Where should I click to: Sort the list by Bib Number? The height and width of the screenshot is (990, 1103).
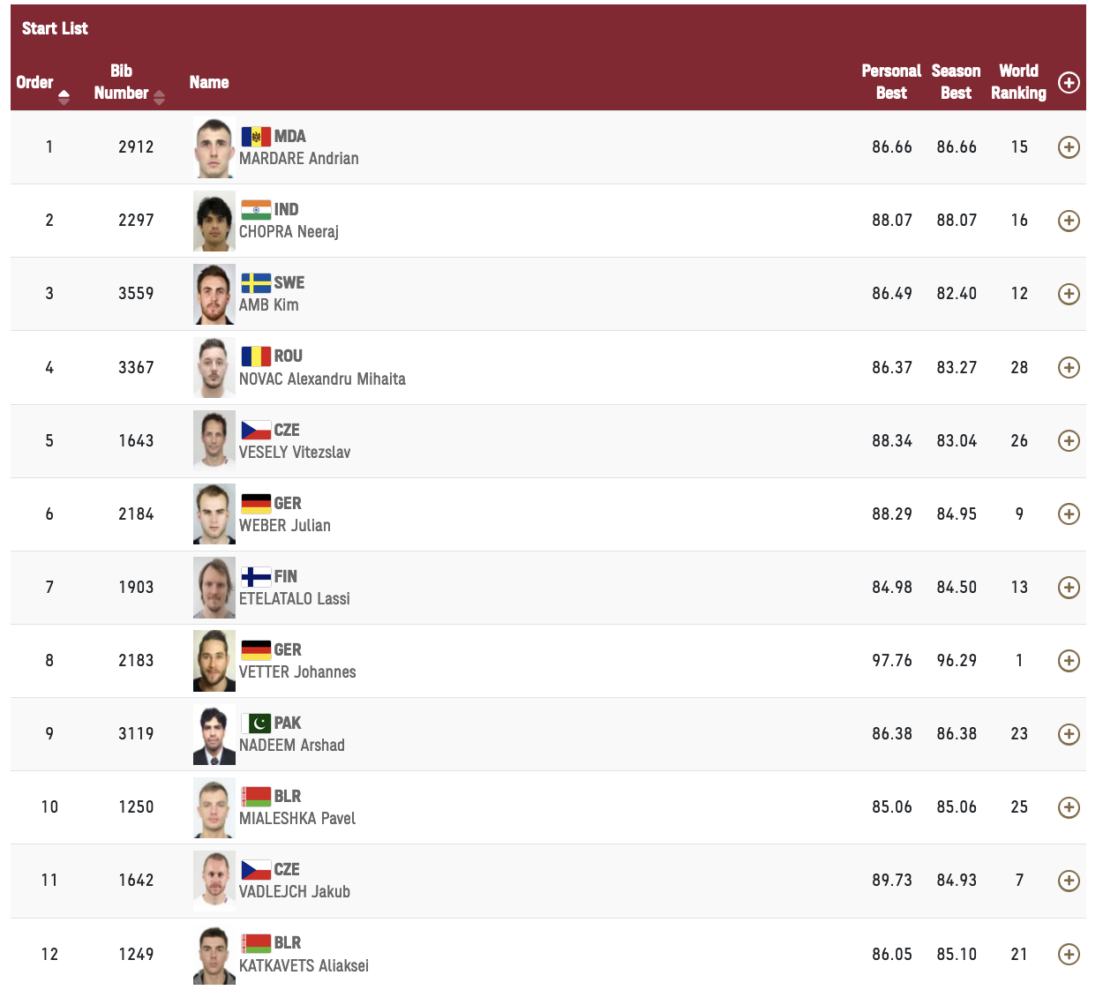pos(159,97)
